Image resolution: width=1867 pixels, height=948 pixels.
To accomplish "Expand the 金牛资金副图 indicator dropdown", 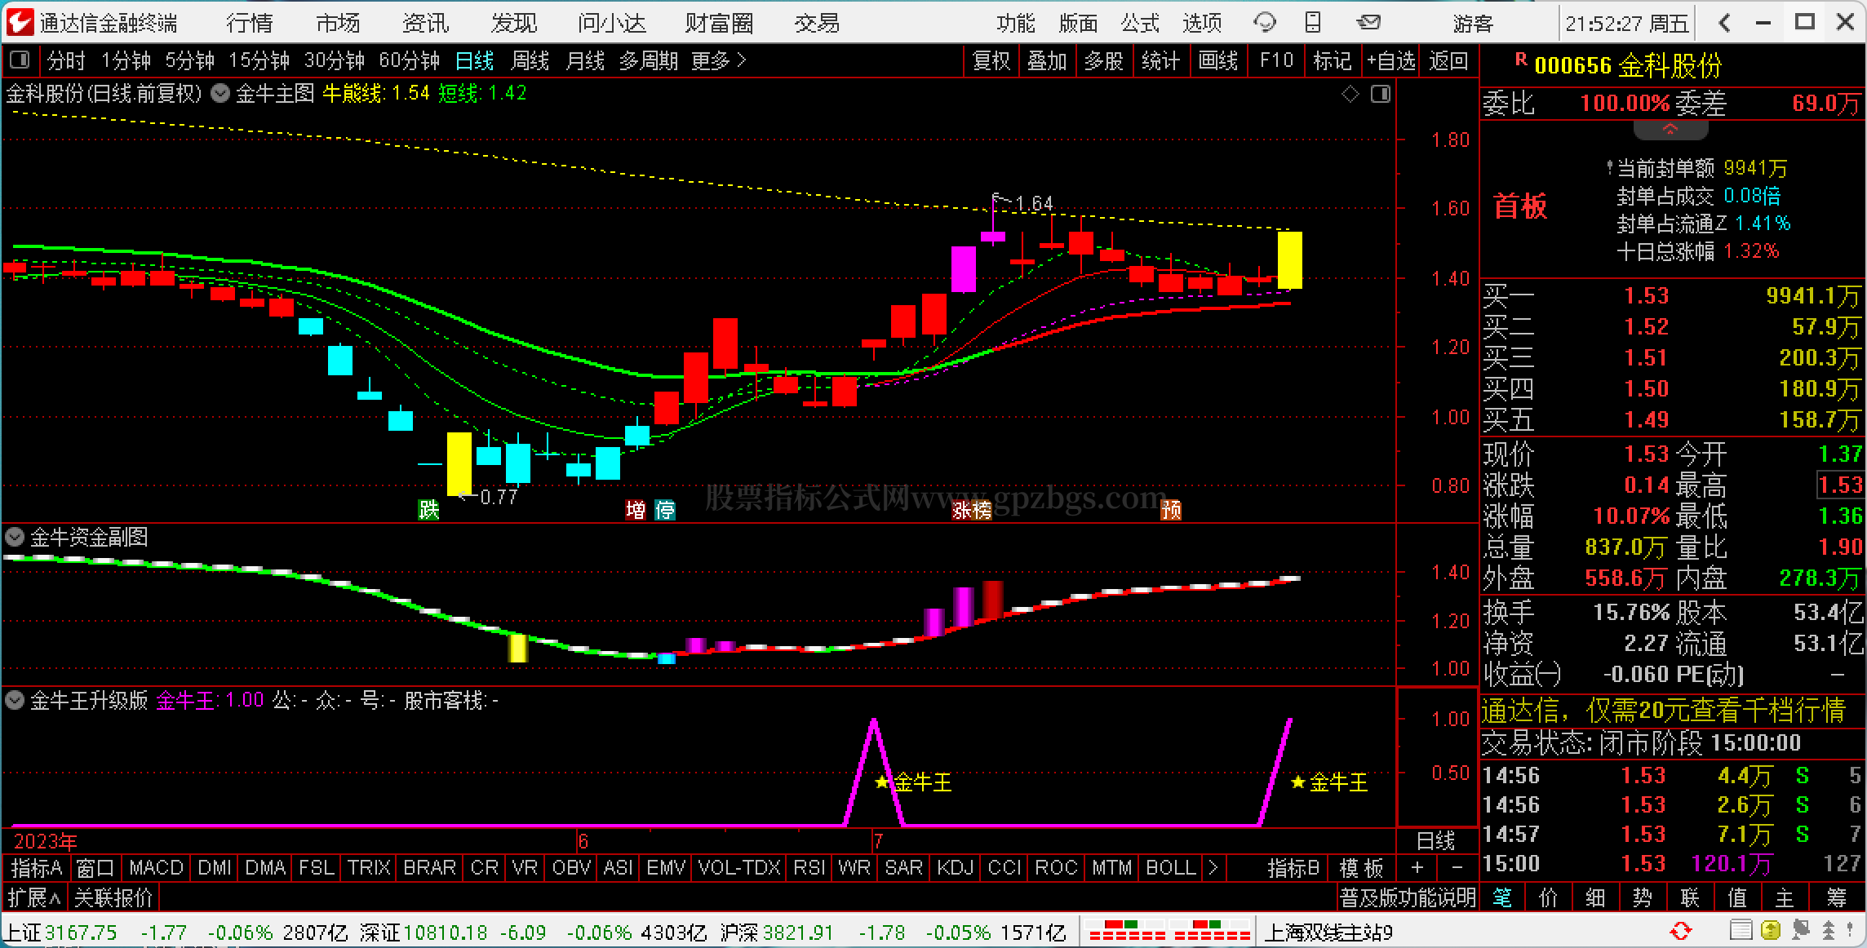I will 15,537.
